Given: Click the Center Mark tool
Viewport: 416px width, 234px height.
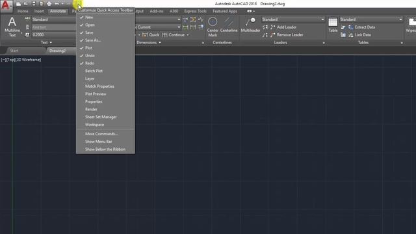Looking at the screenshot, I should [x=213, y=27].
